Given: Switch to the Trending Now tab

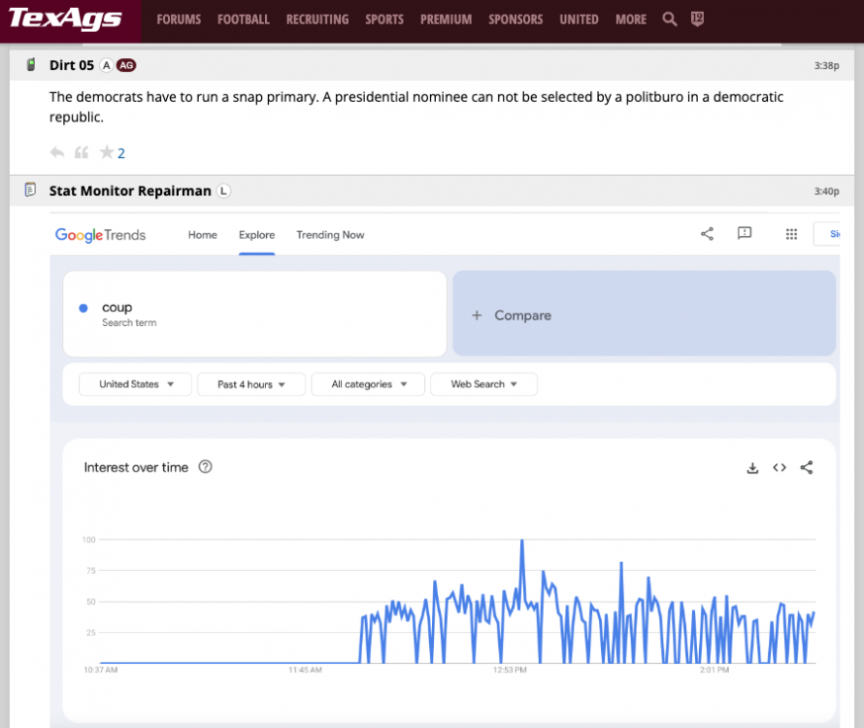Looking at the screenshot, I should pyautogui.click(x=330, y=235).
